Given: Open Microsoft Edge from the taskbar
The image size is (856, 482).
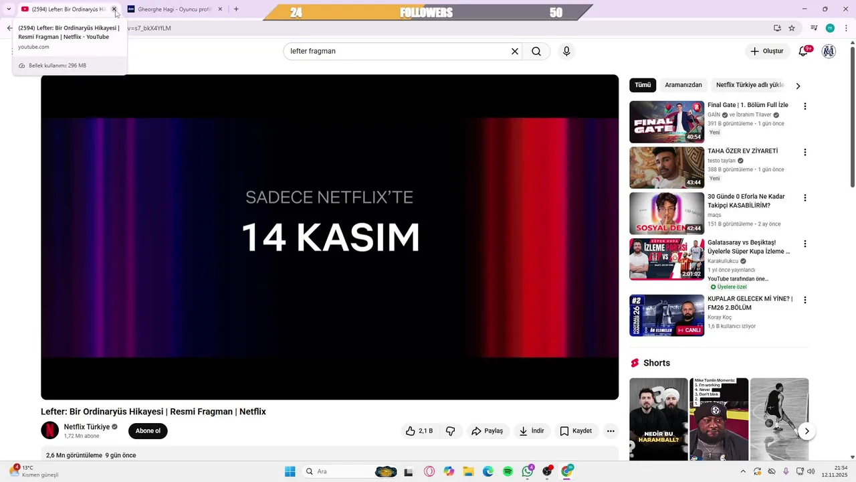Looking at the screenshot, I should click(x=488, y=471).
